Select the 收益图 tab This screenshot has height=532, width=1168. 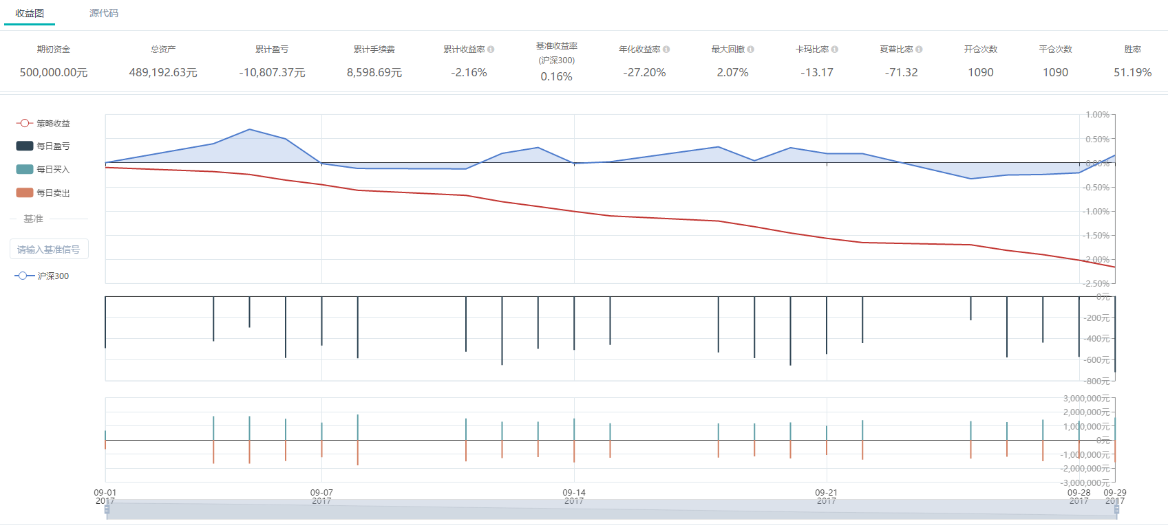(30, 13)
